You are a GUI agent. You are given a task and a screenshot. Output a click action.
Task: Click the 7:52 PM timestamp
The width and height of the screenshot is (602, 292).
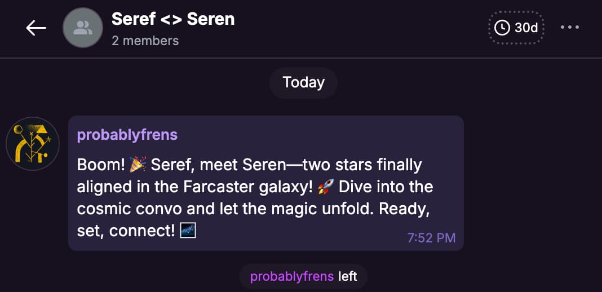click(431, 237)
